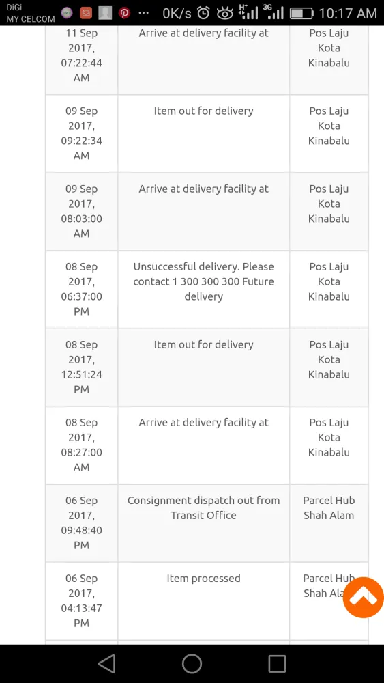This screenshot has height=683, width=384.
Task: Open recent apps square button
Action: click(277, 664)
